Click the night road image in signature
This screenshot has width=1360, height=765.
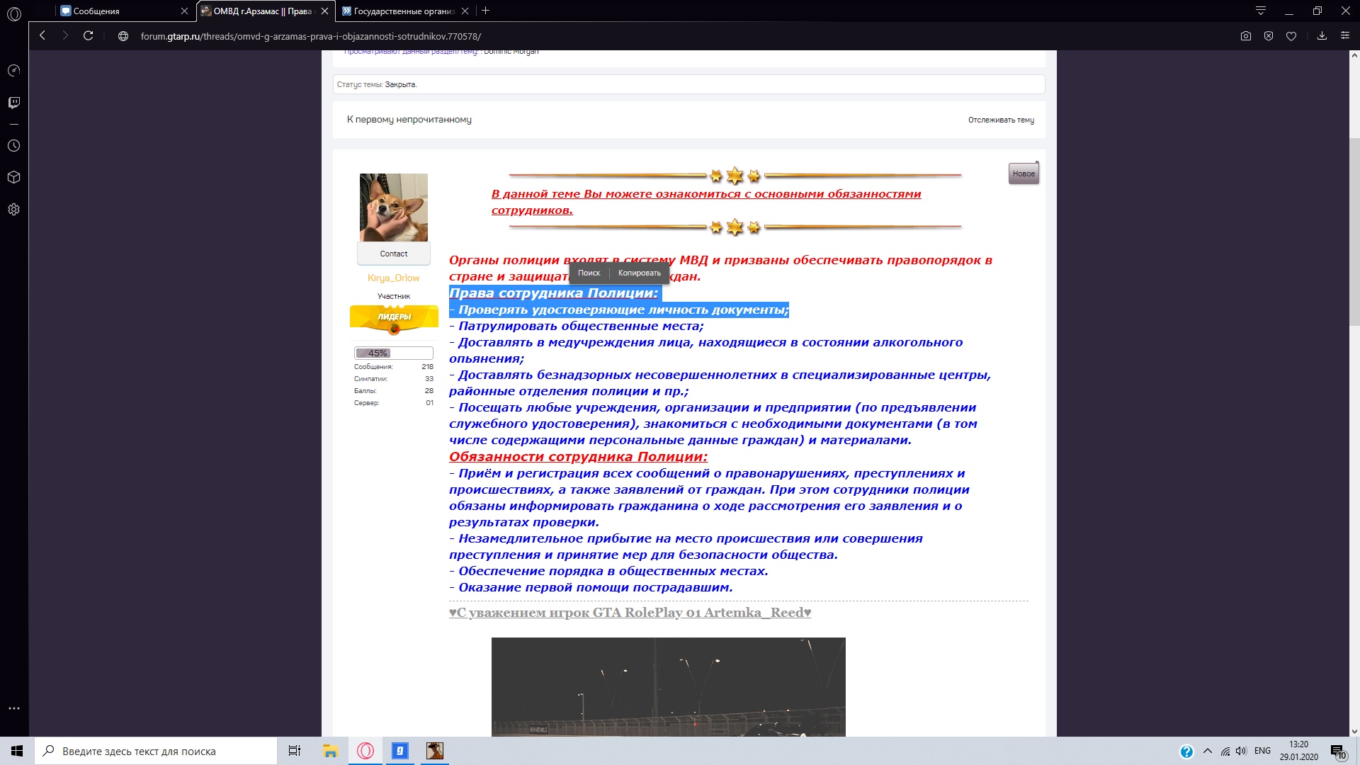click(669, 687)
